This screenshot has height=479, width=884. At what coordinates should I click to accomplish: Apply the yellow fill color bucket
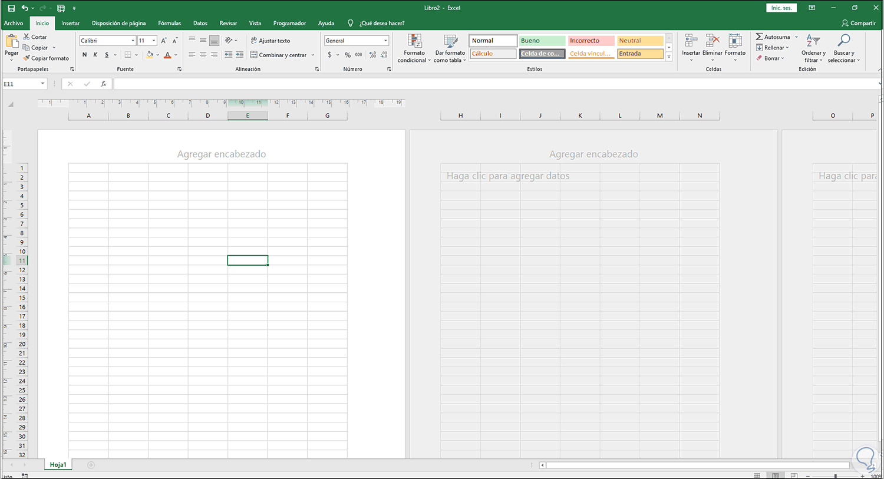click(x=149, y=55)
